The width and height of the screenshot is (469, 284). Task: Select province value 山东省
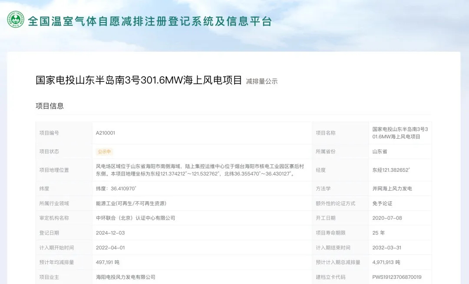pyautogui.click(x=380, y=151)
